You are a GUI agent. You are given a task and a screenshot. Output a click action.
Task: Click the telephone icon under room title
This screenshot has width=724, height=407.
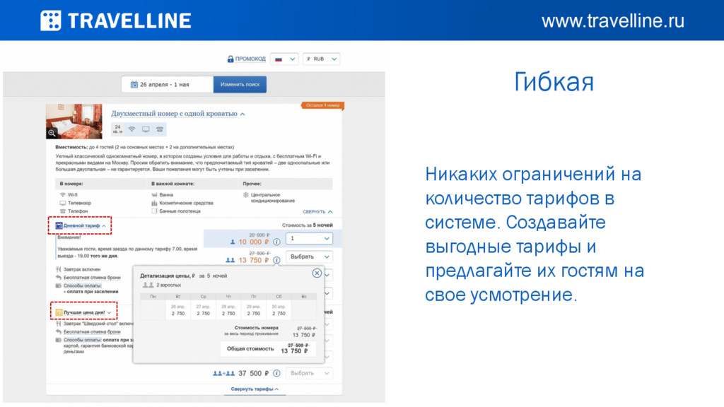coord(160,129)
